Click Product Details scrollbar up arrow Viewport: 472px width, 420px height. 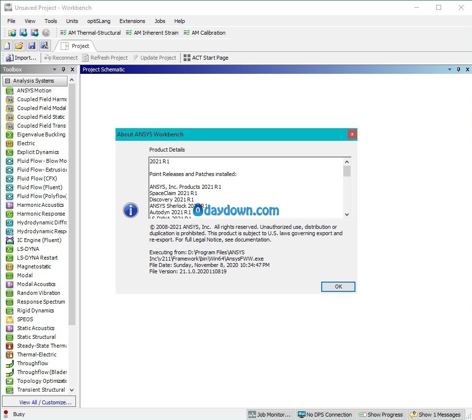(x=347, y=162)
